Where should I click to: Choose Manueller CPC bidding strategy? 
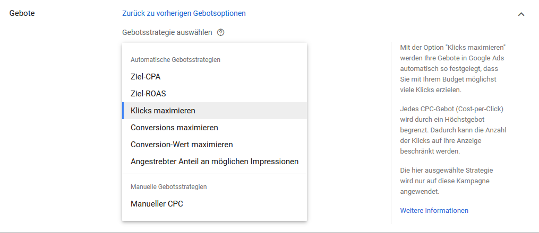[157, 203]
